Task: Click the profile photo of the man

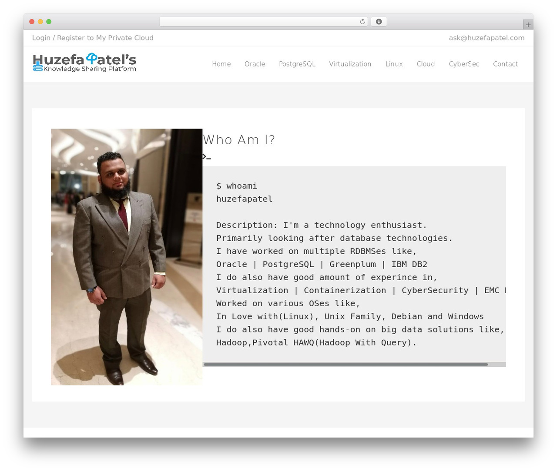Action: 127,257
